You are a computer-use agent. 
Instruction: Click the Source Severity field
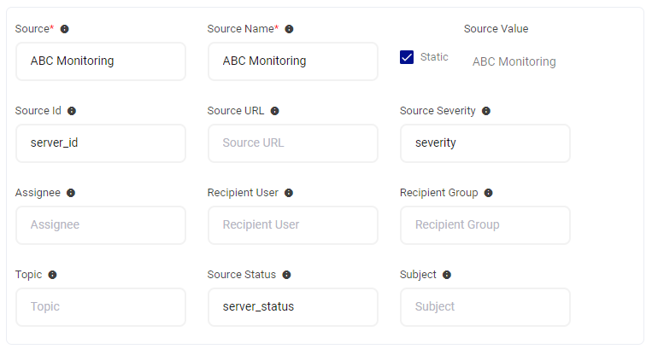click(485, 143)
